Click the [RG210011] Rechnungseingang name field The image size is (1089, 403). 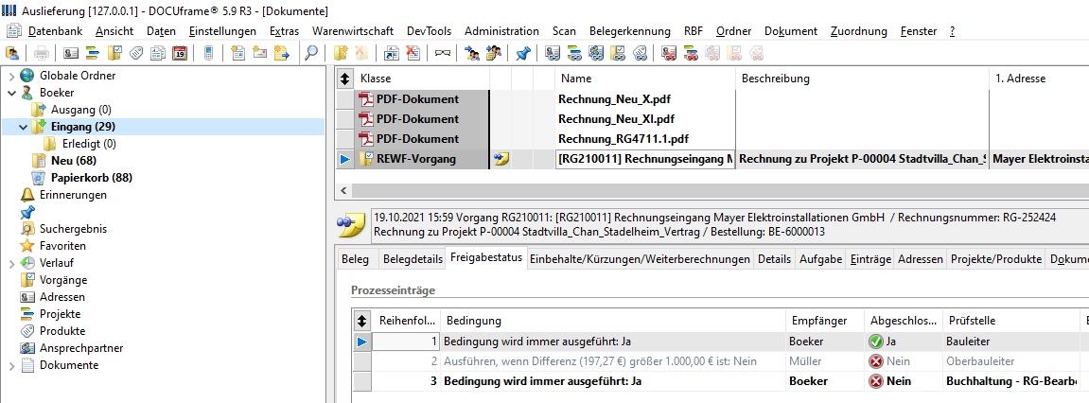(645, 159)
